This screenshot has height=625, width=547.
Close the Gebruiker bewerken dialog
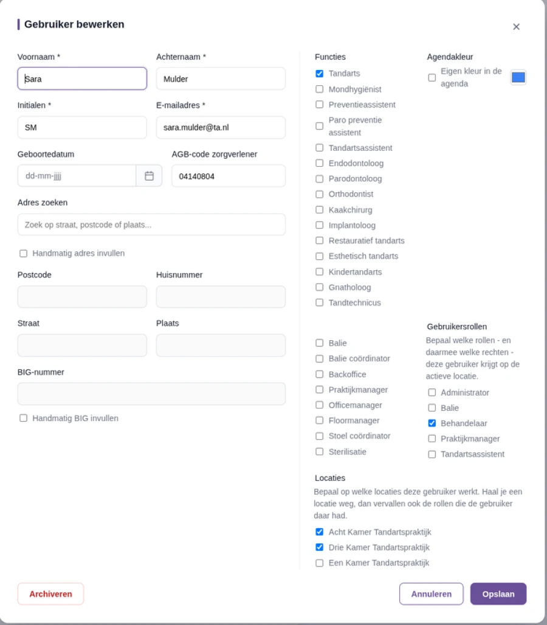tap(517, 27)
